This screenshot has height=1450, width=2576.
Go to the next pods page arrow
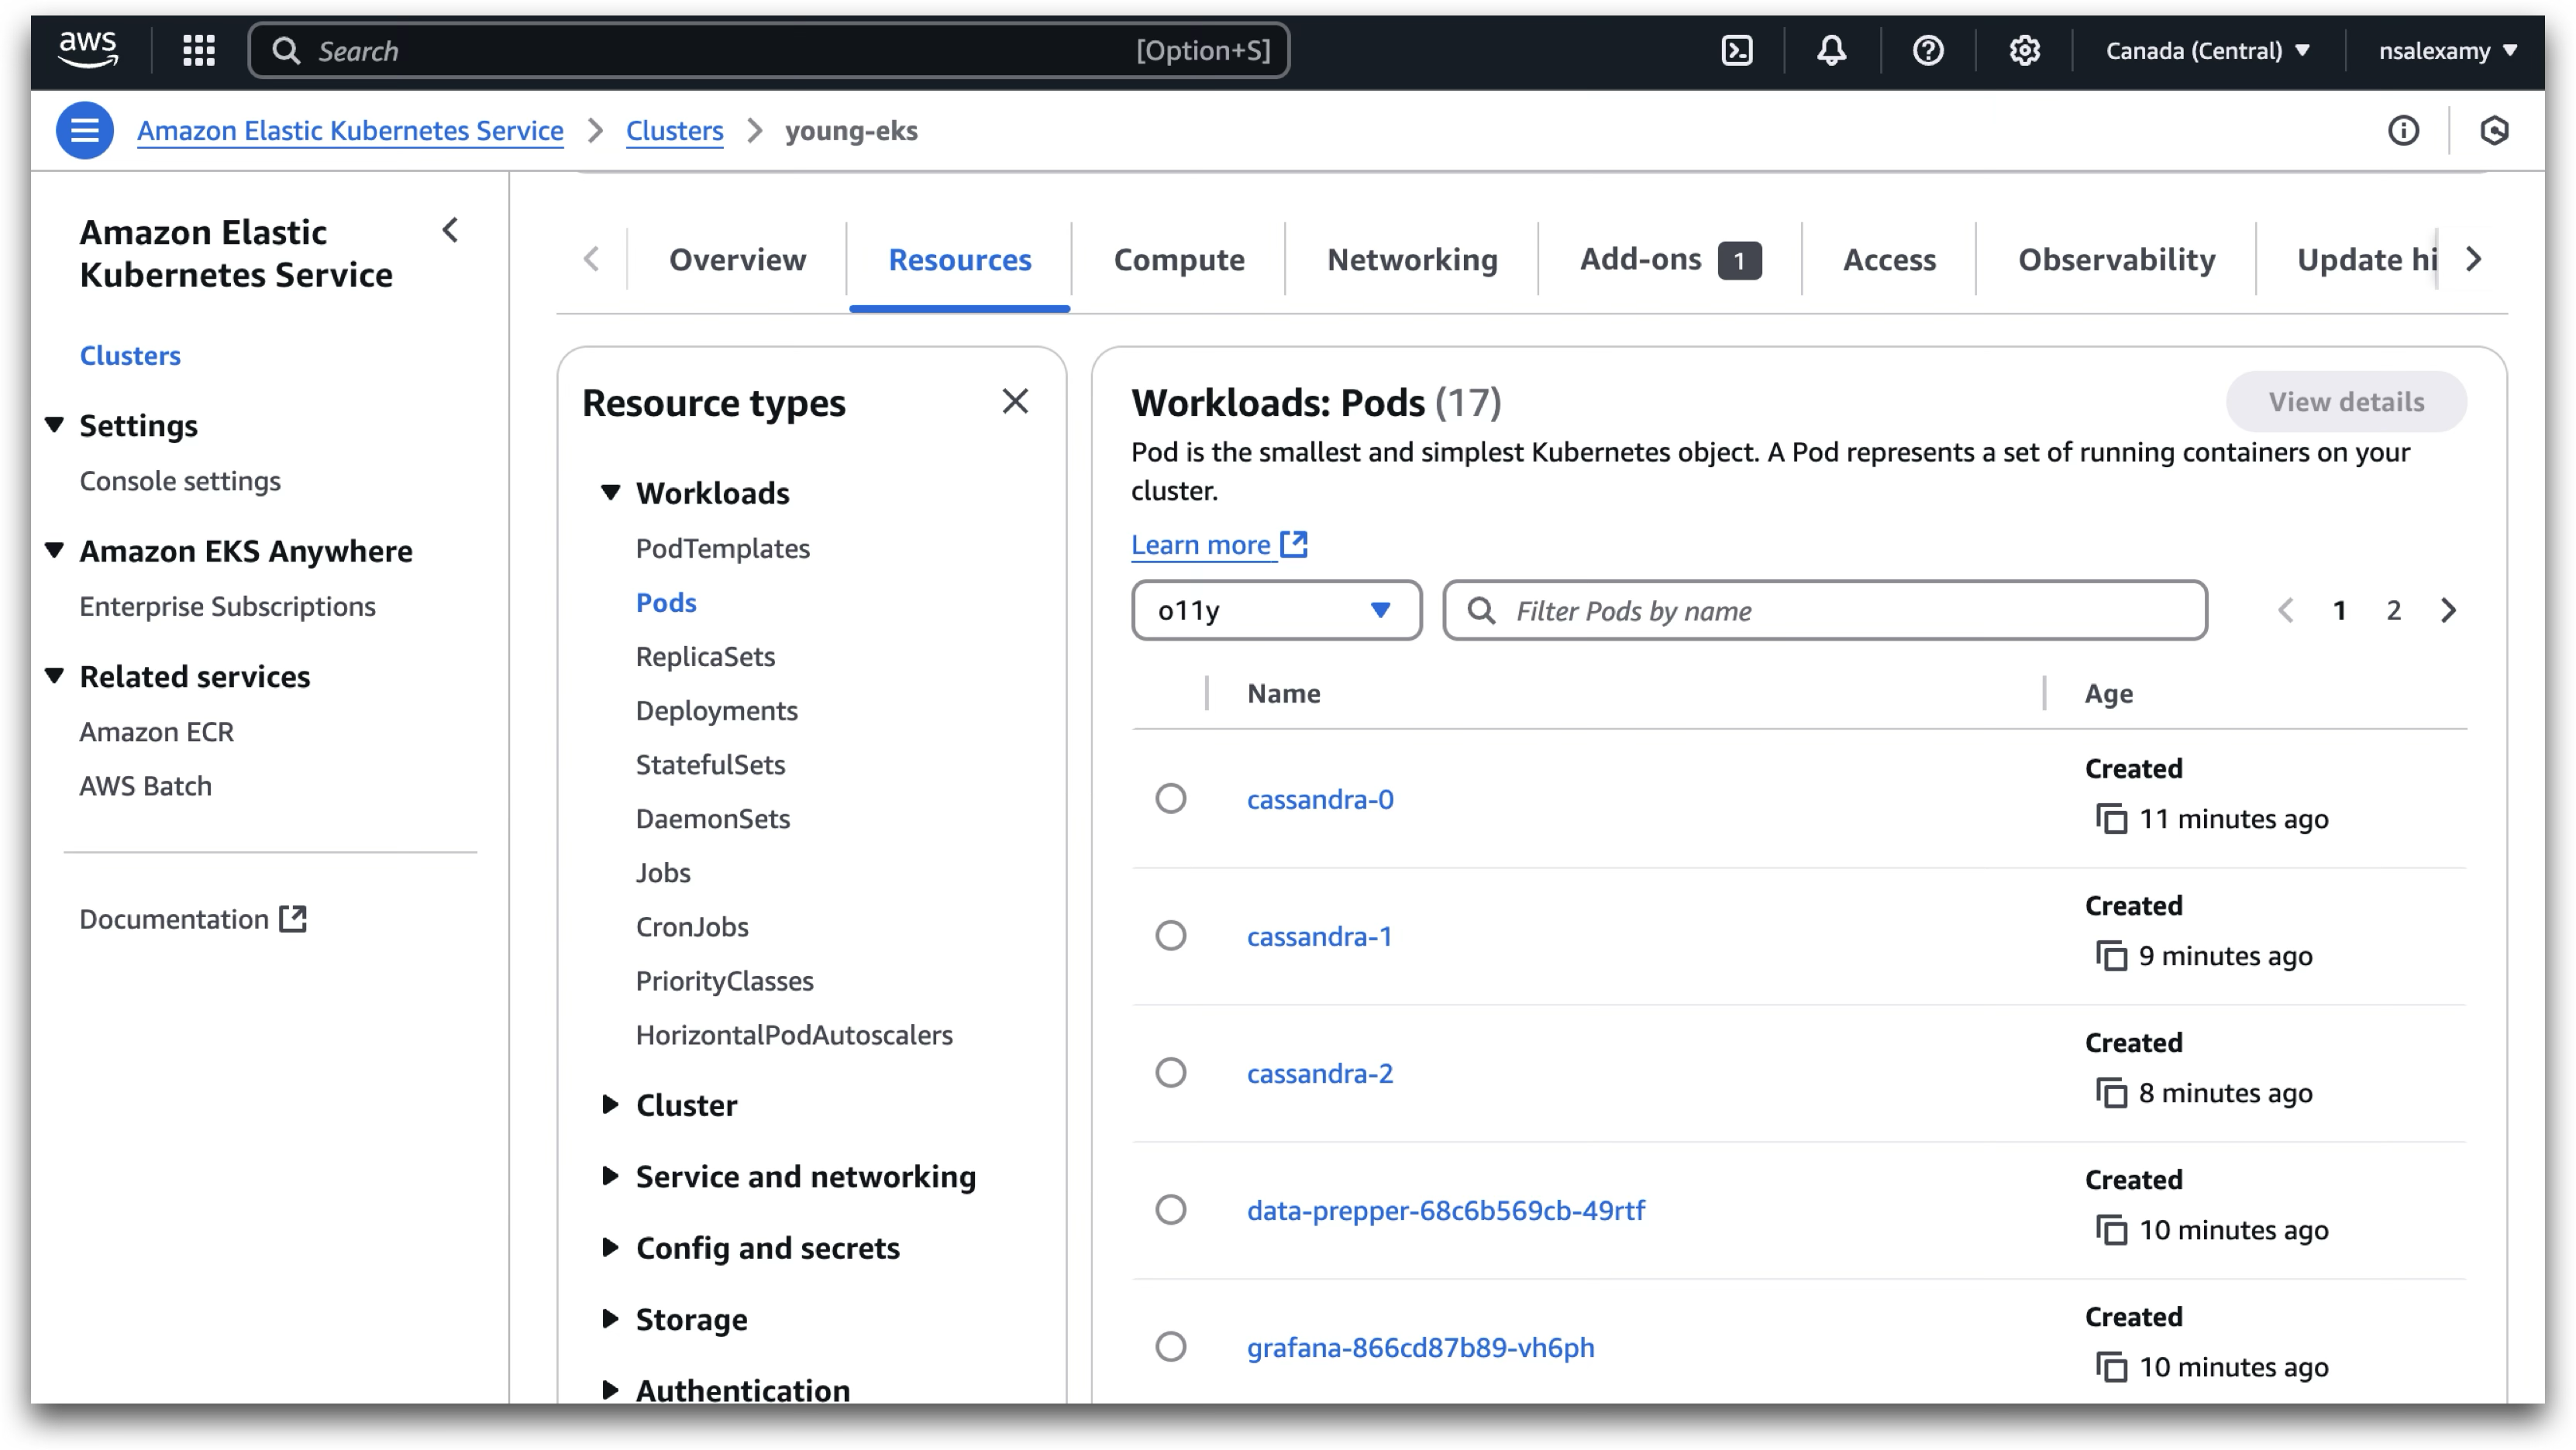click(2448, 610)
